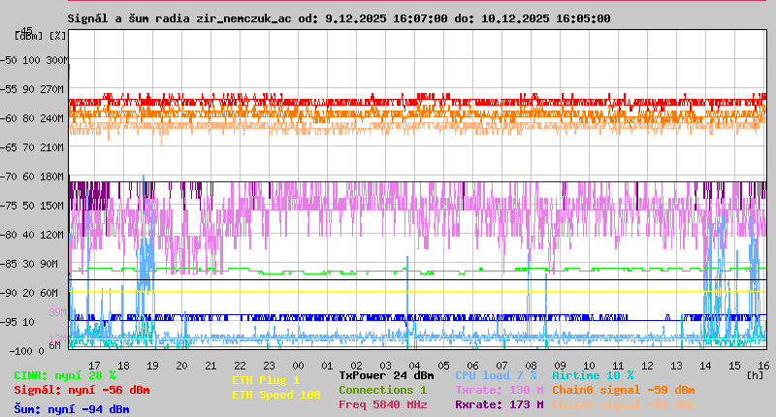Click the '21' hour tick label
Viewport: 776px width, 417px height.
click(x=210, y=366)
